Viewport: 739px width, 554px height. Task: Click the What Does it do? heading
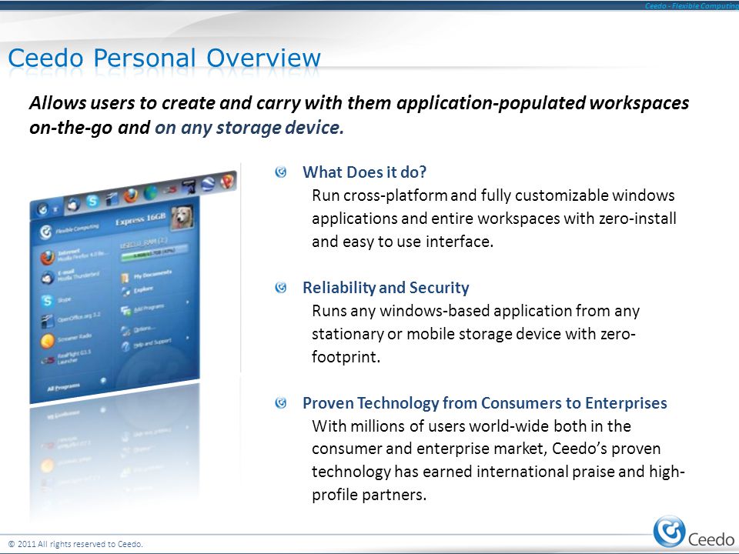(364, 172)
